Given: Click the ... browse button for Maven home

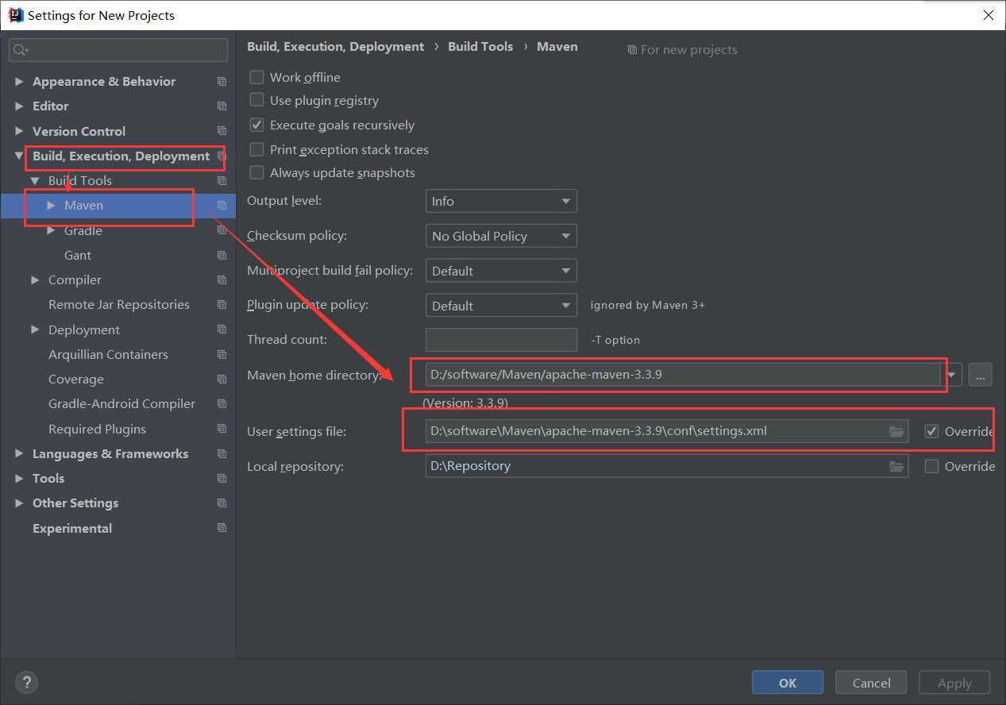Looking at the screenshot, I should (981, 375).
